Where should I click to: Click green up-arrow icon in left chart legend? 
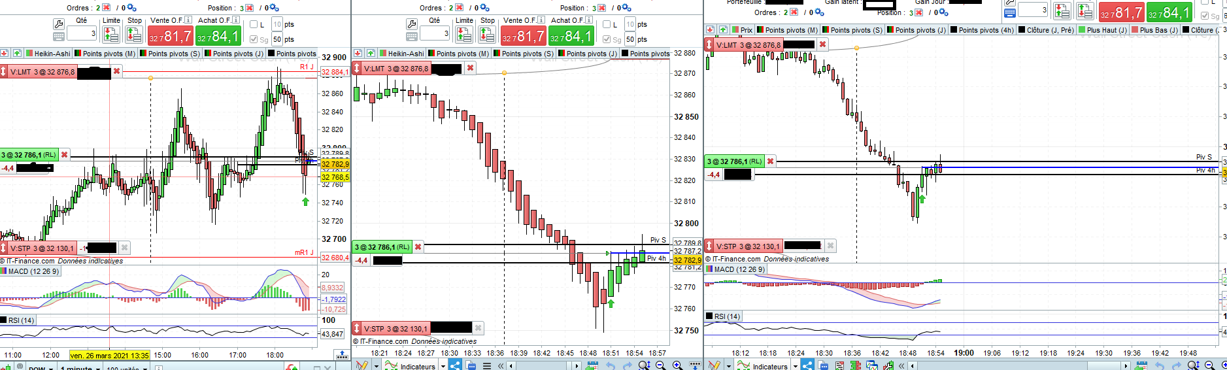(17, 54)
